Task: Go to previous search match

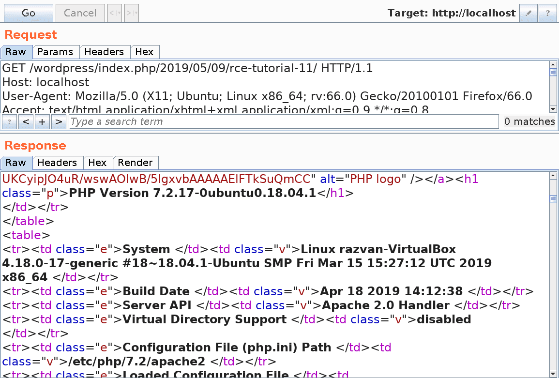Action: (26, 121)
